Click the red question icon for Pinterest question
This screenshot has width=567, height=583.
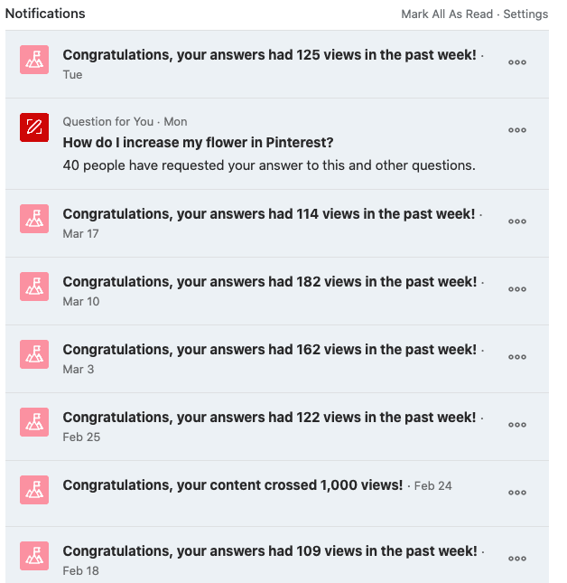(x=34, y=127)
